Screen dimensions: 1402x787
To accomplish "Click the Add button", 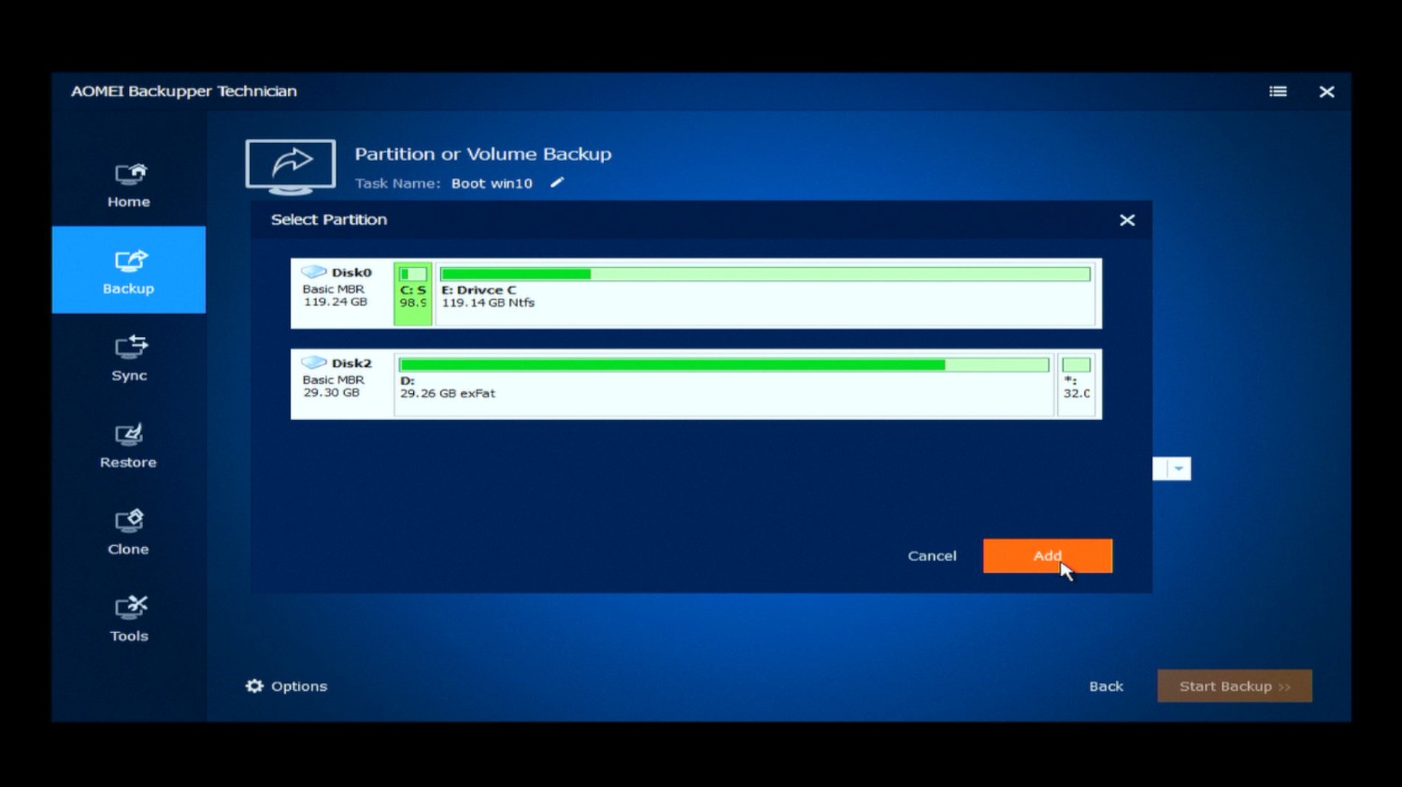I will 1048,555.
